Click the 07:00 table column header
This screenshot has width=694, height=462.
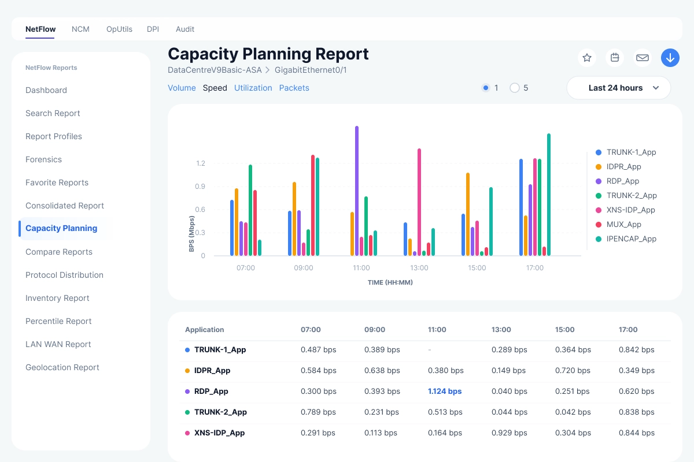click(x=311, y=330)
